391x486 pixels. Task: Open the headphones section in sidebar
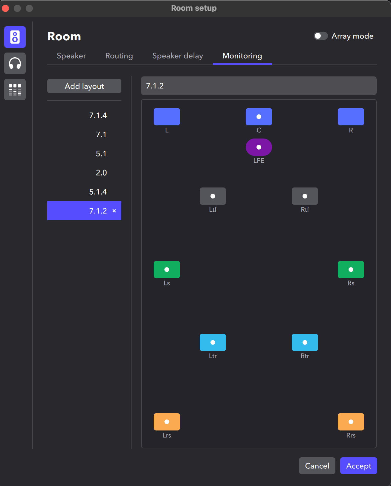(x=15, y=63)
